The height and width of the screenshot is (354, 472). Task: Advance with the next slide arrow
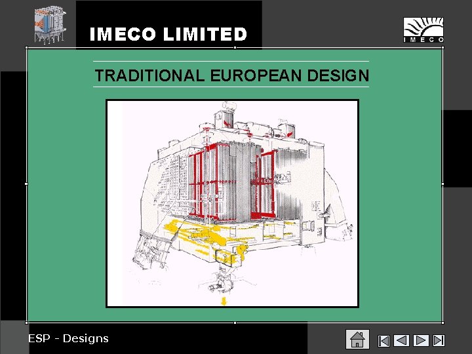click(421, 341)
